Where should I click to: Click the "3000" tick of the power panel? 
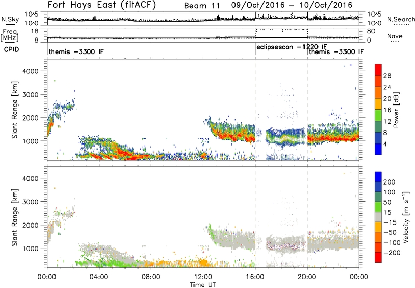pyautogui.click(x=30, y=95)
